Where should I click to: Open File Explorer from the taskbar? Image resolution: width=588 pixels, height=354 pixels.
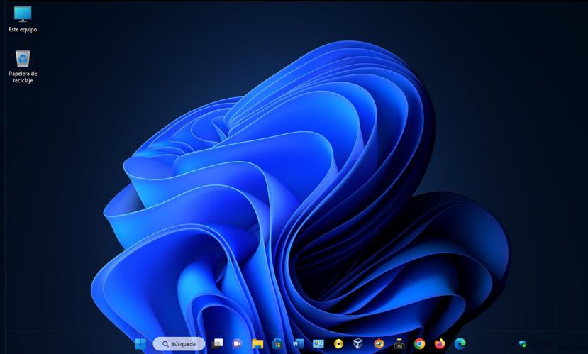point(257,343)
